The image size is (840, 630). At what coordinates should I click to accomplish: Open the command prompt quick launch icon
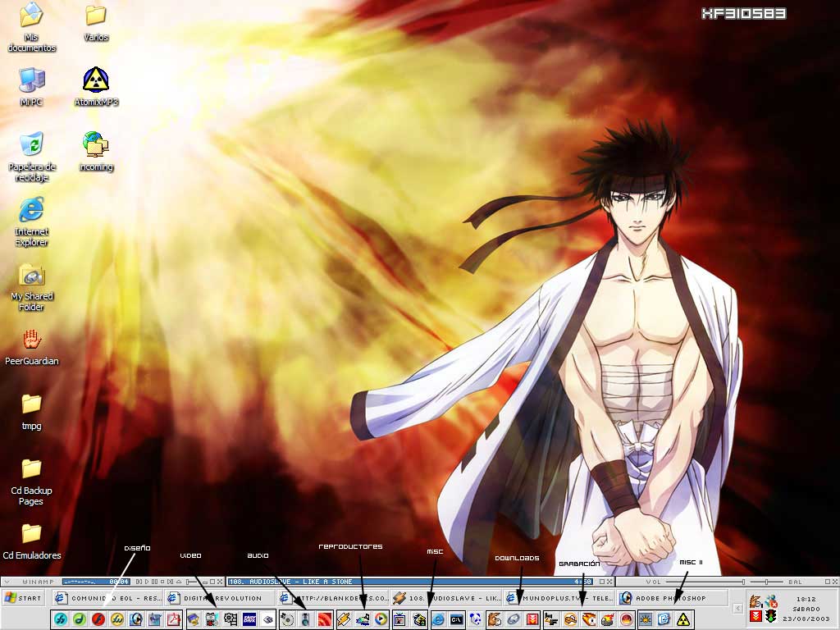[x=456, y=619]
